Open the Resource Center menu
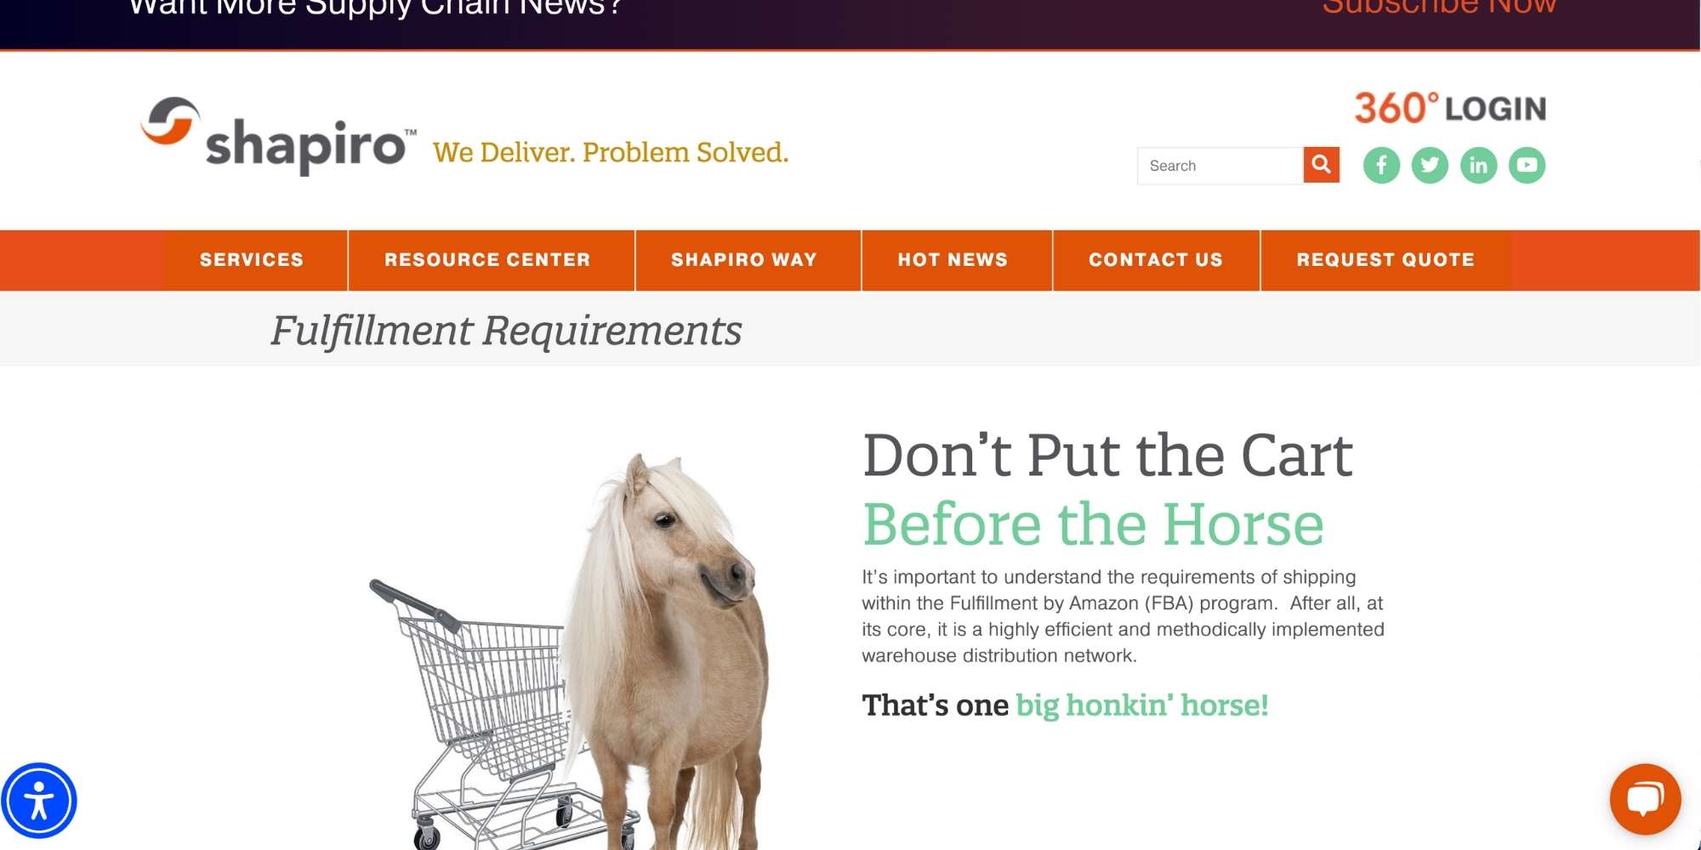 487,260
